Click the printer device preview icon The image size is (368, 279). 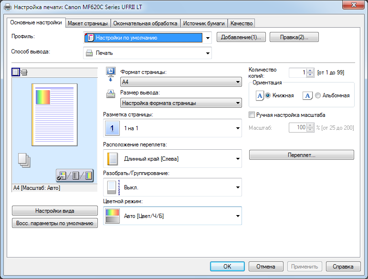pos(24,72)
